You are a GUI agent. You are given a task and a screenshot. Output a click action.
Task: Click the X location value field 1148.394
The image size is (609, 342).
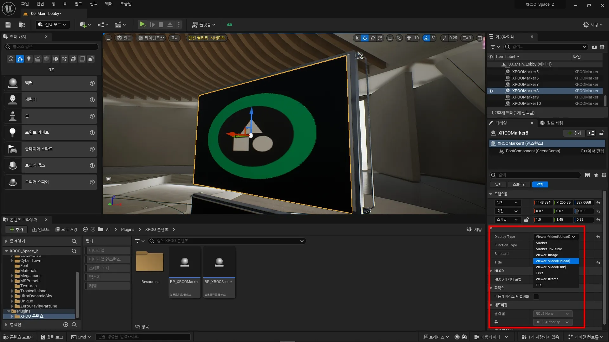[x=543, y=203]
